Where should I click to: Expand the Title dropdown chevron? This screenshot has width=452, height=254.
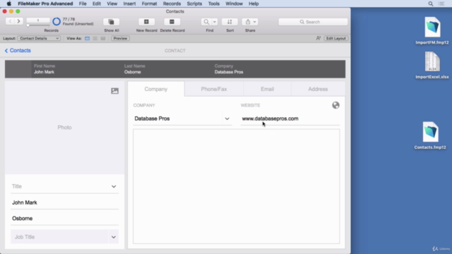point(114,186)
